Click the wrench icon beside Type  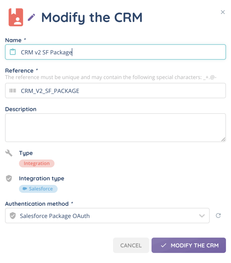tap(9, 153)
